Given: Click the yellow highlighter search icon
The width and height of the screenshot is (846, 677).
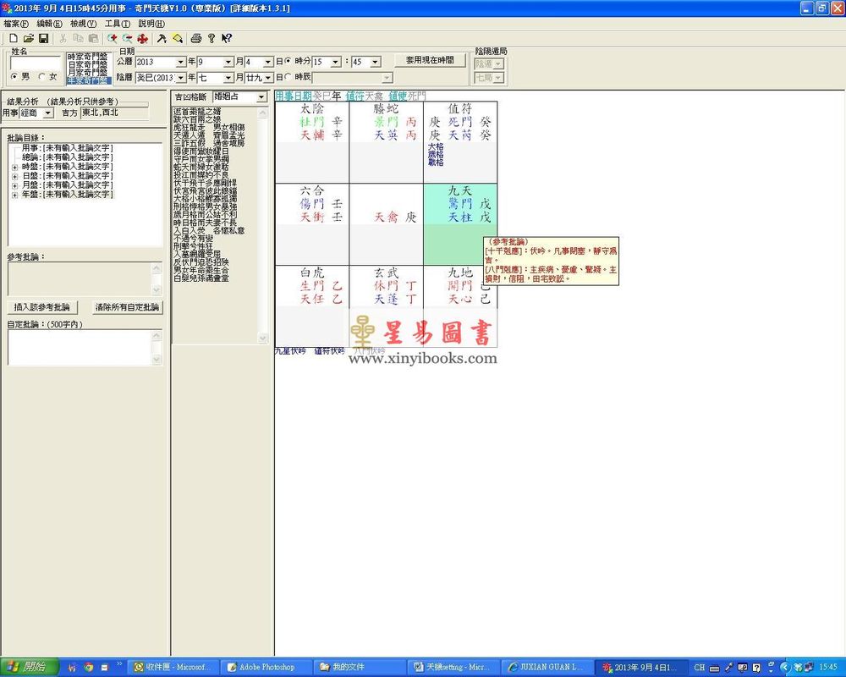Looking at the screenshot, I should tap(177, 38).
